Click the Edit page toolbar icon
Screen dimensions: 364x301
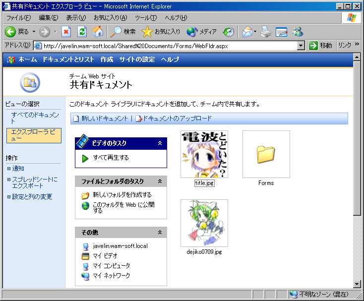click(281, 32)
